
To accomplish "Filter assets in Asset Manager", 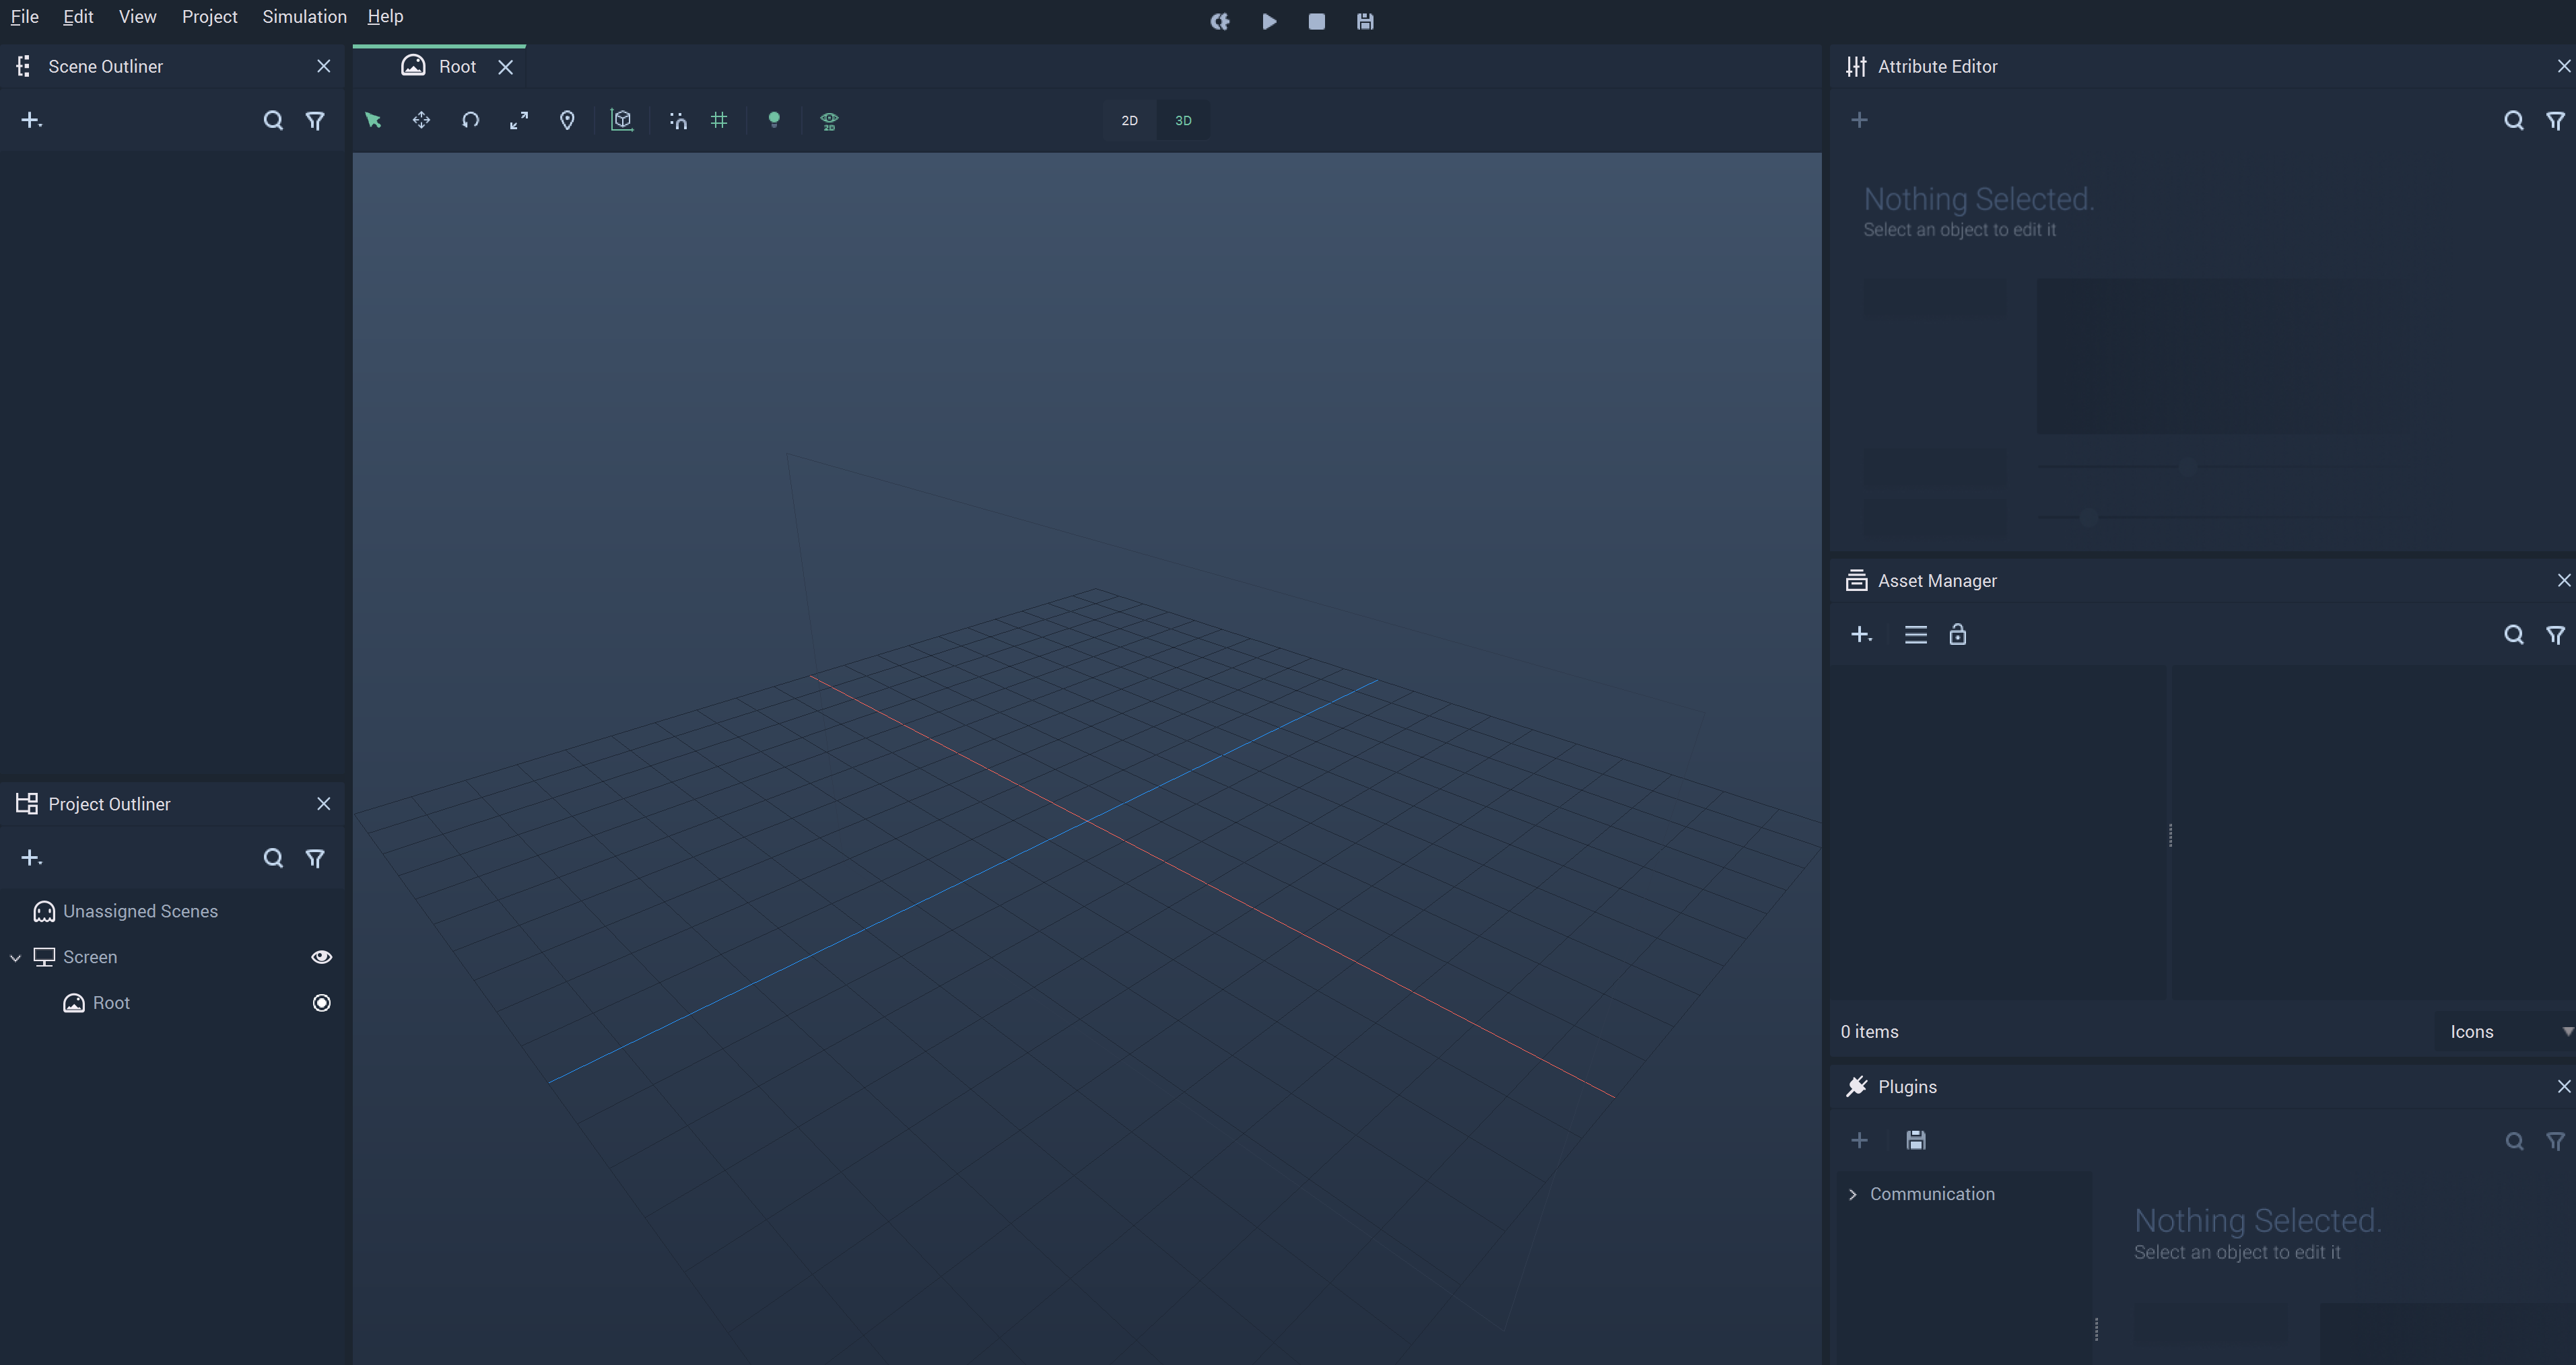I will pyautogui.click(x=2556, y=634).
